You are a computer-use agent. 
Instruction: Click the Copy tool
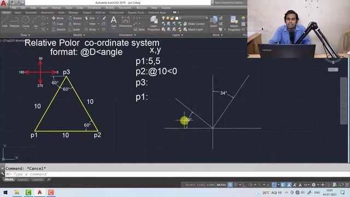pos(57,24)
